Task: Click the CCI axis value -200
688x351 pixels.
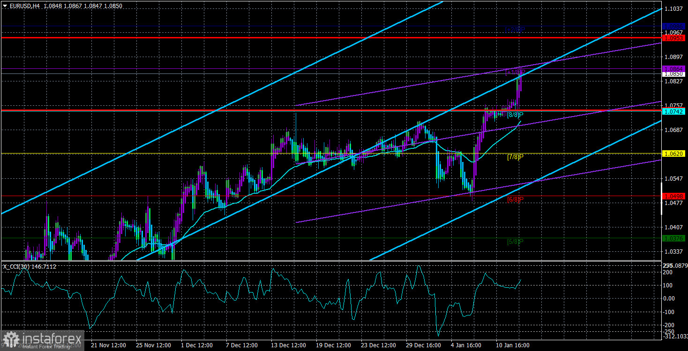Action: [669, 325]
